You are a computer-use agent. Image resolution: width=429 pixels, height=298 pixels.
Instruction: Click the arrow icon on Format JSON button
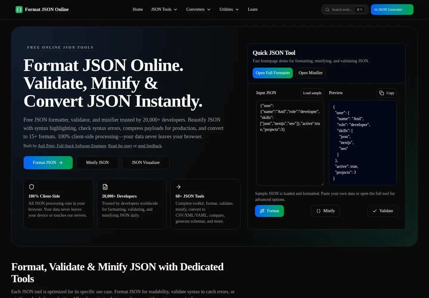61,163
